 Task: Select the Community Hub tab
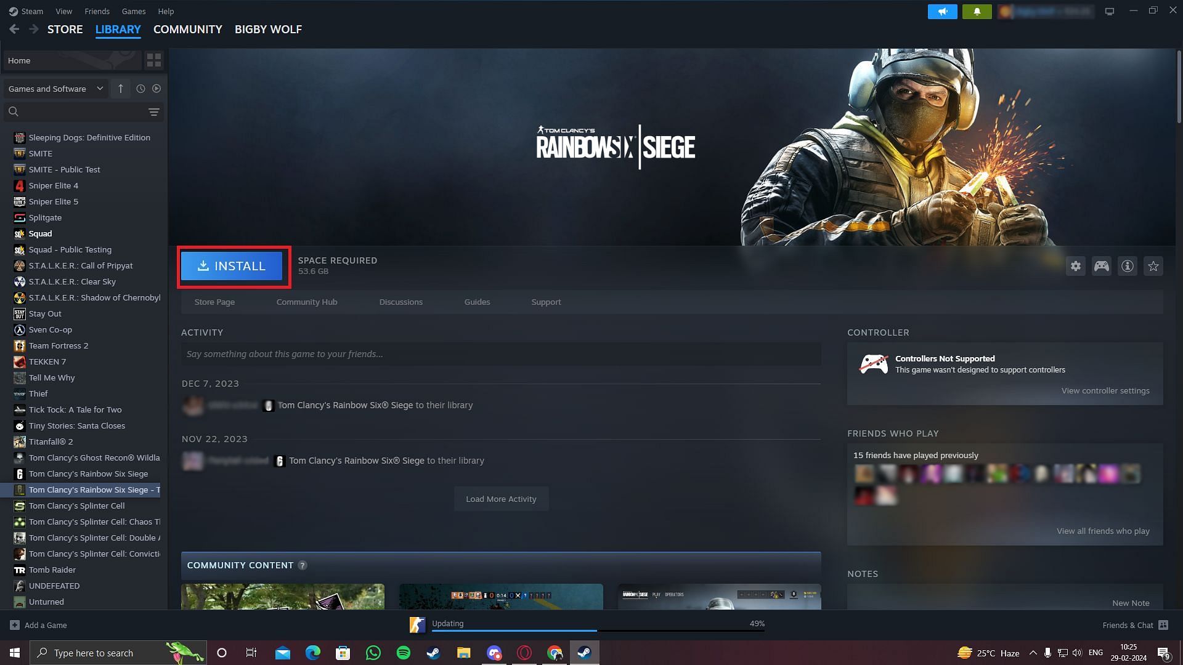point(306,302)
